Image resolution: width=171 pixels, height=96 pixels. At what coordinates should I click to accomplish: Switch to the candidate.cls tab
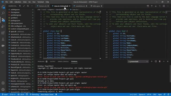coord(80,6)
